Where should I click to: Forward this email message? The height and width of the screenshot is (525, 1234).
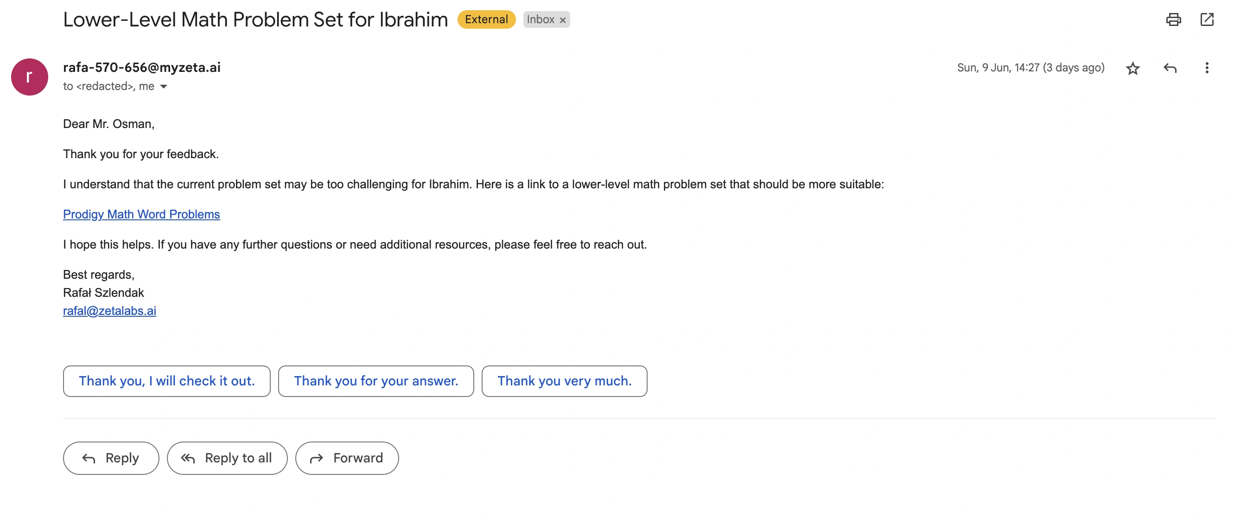(x=347, y=458)
